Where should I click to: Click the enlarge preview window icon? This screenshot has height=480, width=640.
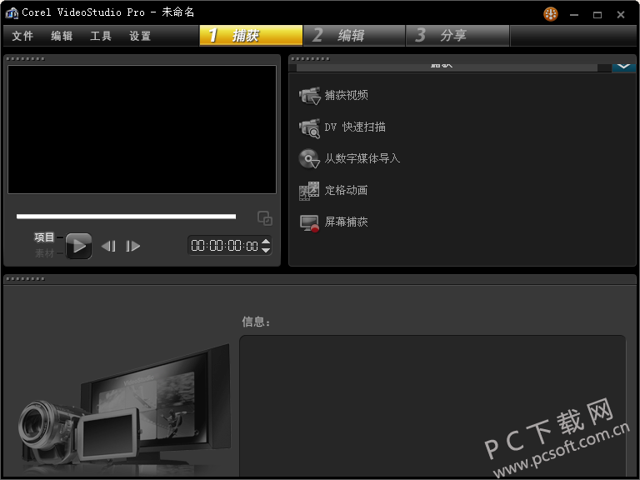265,218
